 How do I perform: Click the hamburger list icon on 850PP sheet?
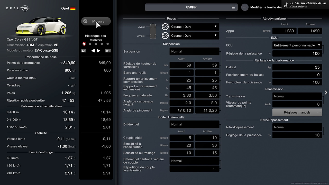tap(233, 7)
